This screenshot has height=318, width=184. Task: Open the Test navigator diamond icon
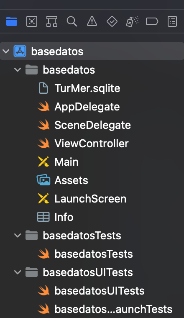pos(112,21)
